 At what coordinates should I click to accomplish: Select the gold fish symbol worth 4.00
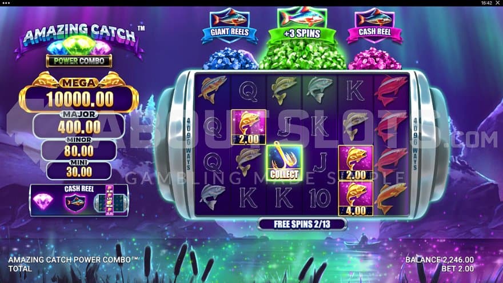click(x=356, y=198)
